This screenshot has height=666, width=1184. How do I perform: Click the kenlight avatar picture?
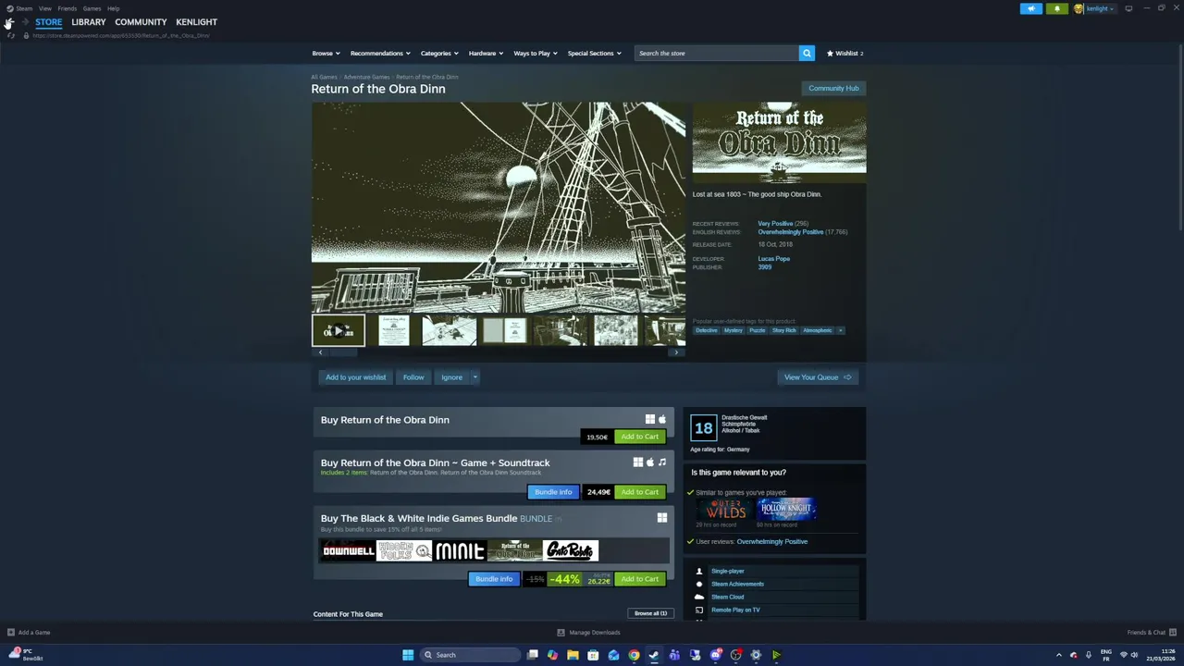click(x=1079, y=8)
